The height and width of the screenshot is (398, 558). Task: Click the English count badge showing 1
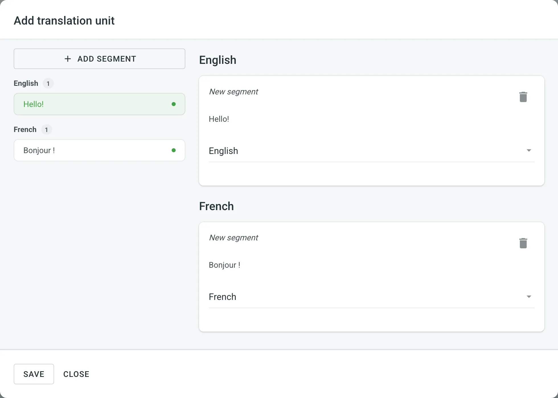(x=48, y=83)
